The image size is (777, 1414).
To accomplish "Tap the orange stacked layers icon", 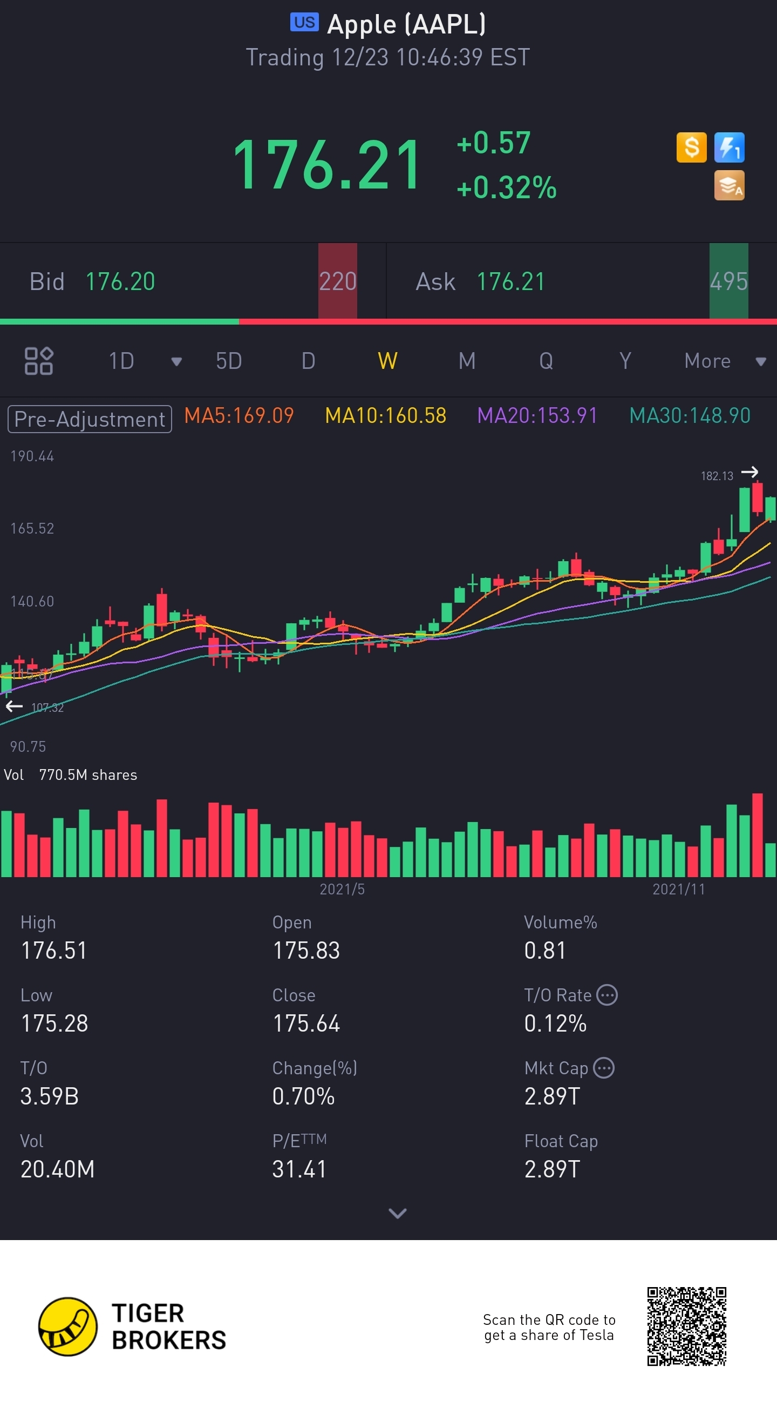I will coord(730,186).
